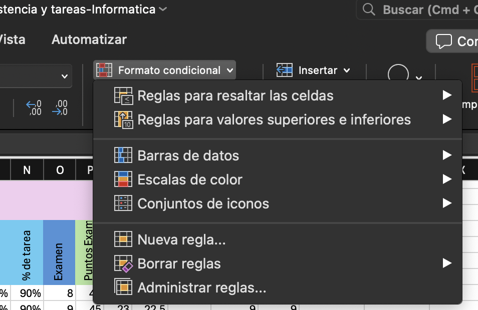This screenshot has width=478, height=310.
Task: Switch to the Automatizar ribbon tab
Action: (89, 39)
